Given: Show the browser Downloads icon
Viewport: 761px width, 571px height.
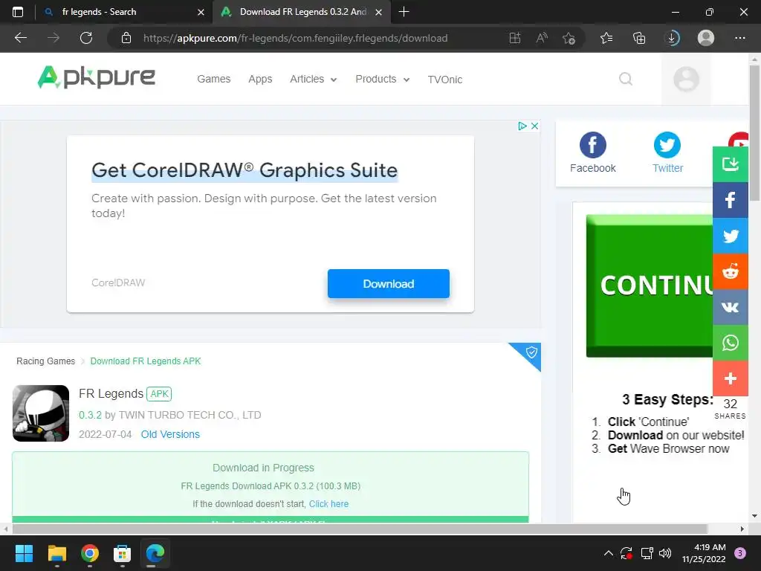Looking at the screenshot, I should coord(672,38).
